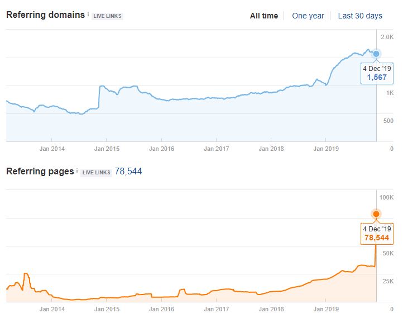This screenshot has height=318, width=403.
Task: Click info icon beside Referring pages
Action: (x=77, y=170)
